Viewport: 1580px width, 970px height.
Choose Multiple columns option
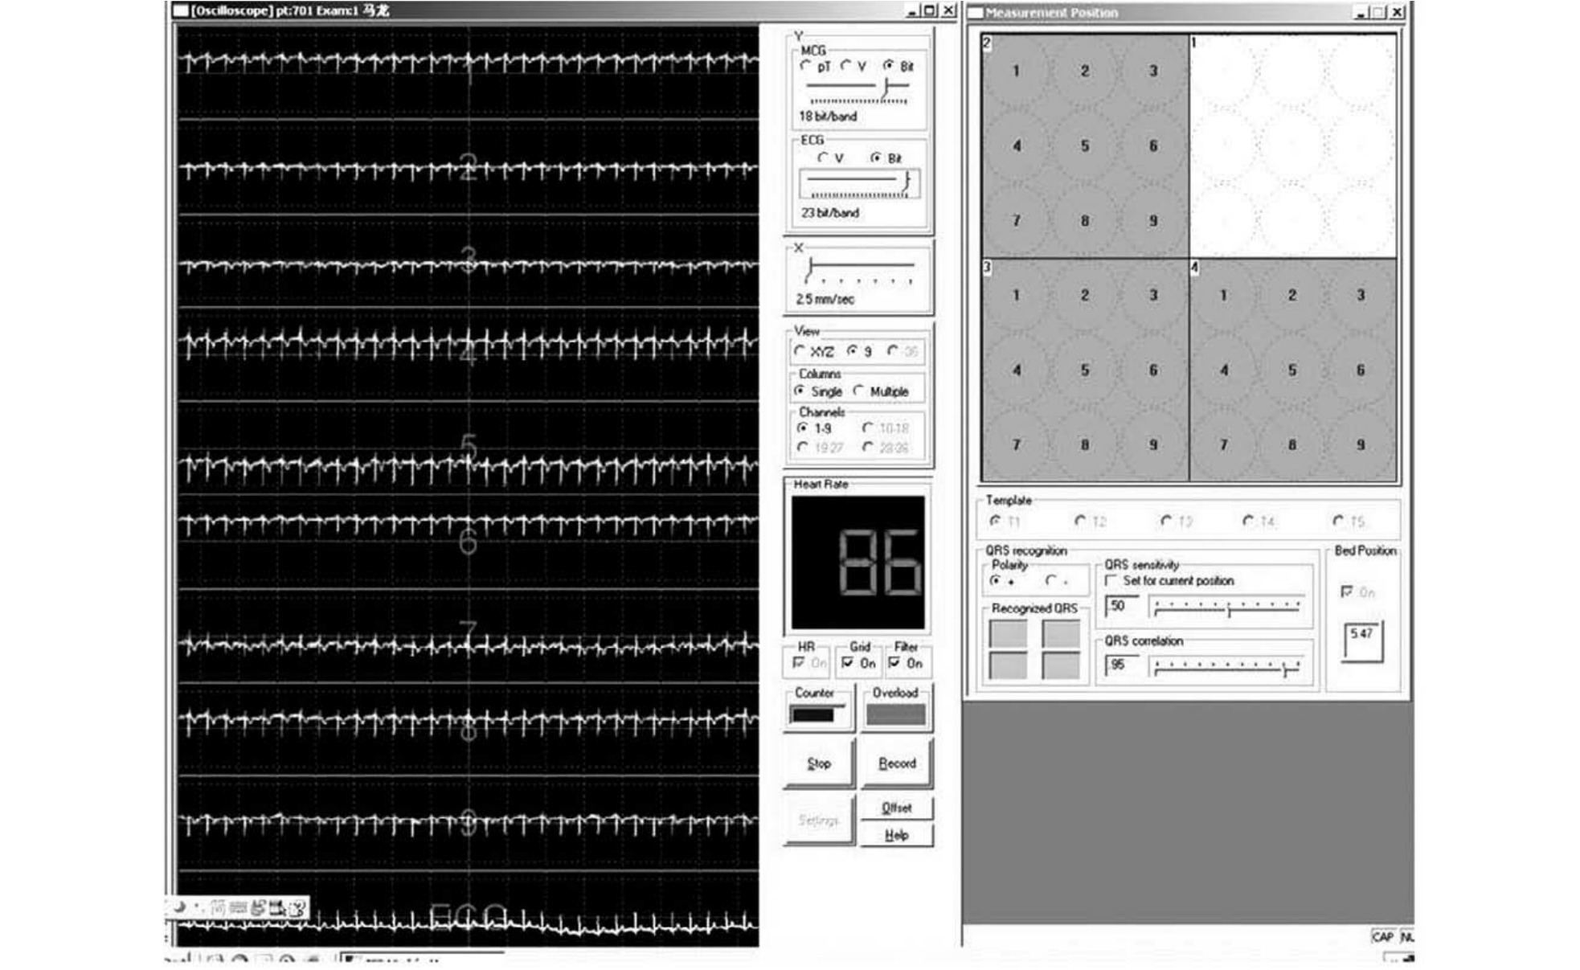coord(859,391)
